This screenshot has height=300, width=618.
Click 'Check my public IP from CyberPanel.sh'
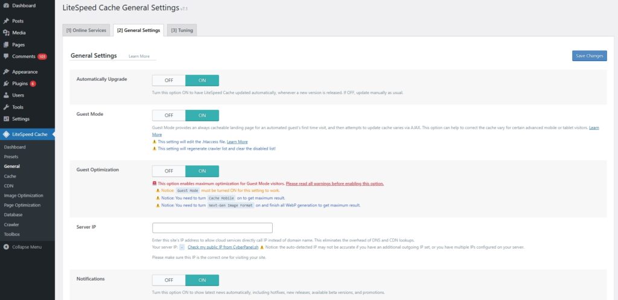pyautogui.click(x=223, y=247)
